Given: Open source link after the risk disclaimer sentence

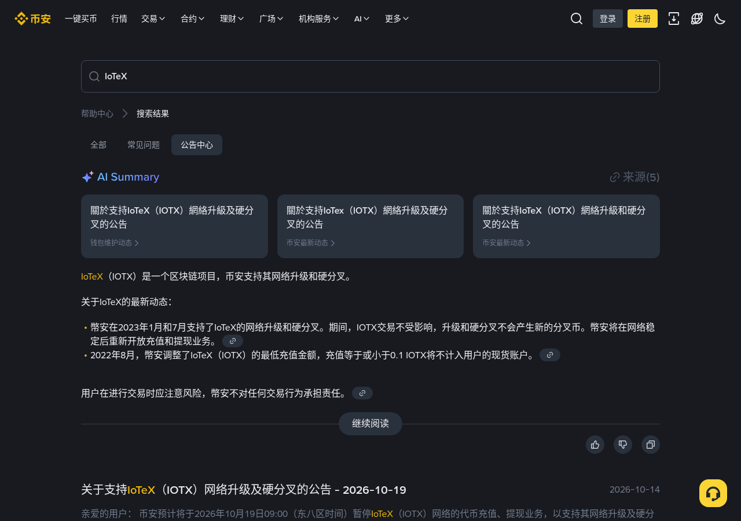Looking at the screenshot, I should coord(362,393).
